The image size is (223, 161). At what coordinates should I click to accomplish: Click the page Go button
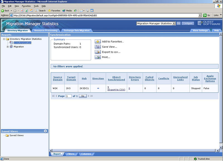83,96
